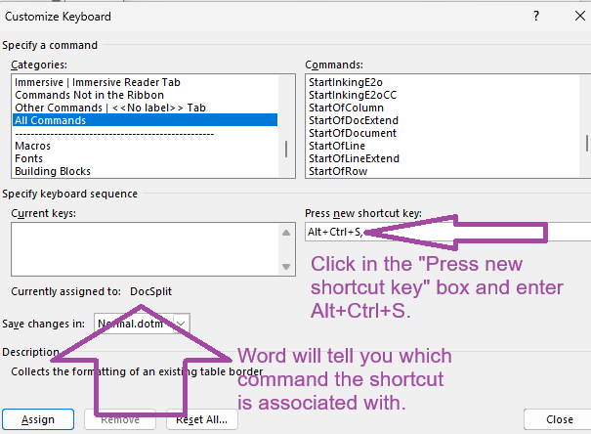Click the DocSplit assigned command text
The image size is (591, 434).
coord(150,291)
